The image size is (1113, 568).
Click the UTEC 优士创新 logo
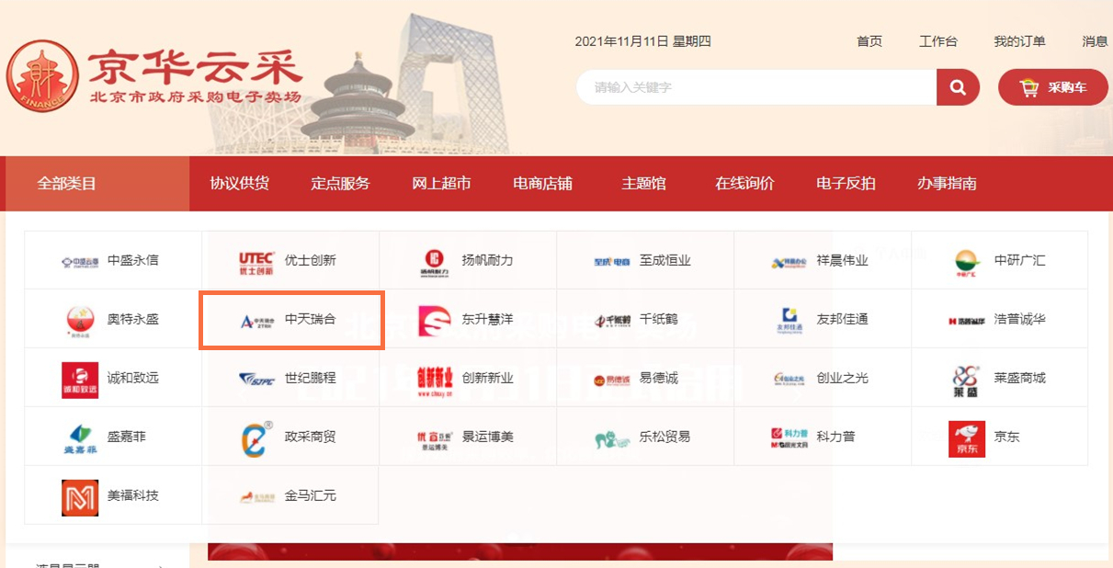[x=256, y=261]
